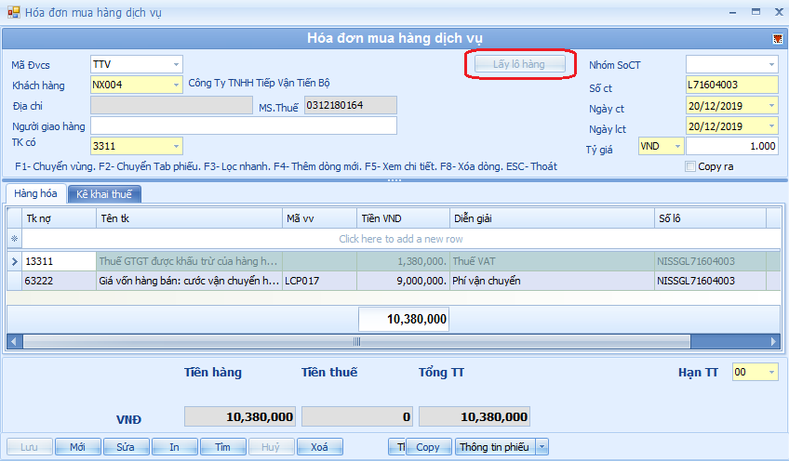Viewport: 789px width, 461px height.
Task: Open the Mã Đvcs dropdown
Action: 176,64
